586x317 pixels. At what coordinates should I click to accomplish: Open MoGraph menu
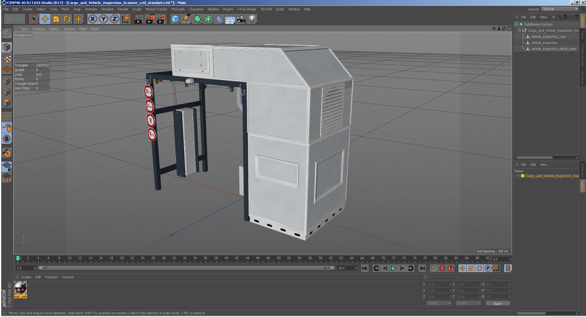pyautogui.click(x=178, y=9)
